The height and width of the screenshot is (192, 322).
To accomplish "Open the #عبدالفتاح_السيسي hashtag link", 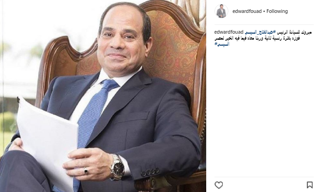I will pyautogui.click(x=260, y=32).
